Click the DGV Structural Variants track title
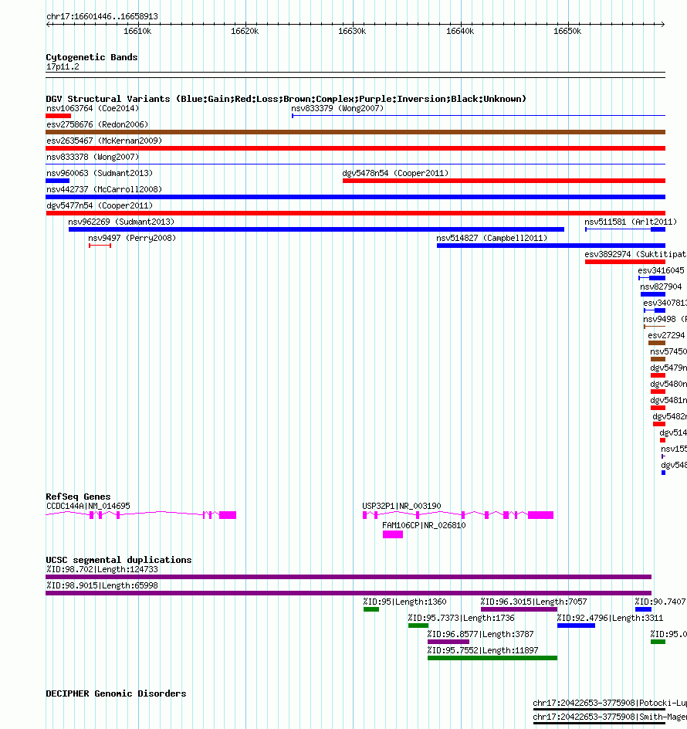687x729 pixels. tap(286, 99)
